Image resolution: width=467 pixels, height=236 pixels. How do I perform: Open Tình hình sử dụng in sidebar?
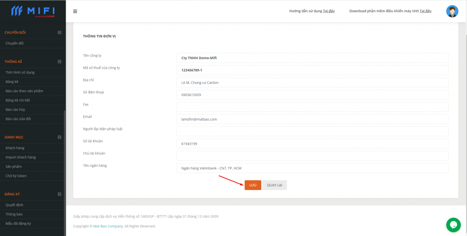coord(20,72)
